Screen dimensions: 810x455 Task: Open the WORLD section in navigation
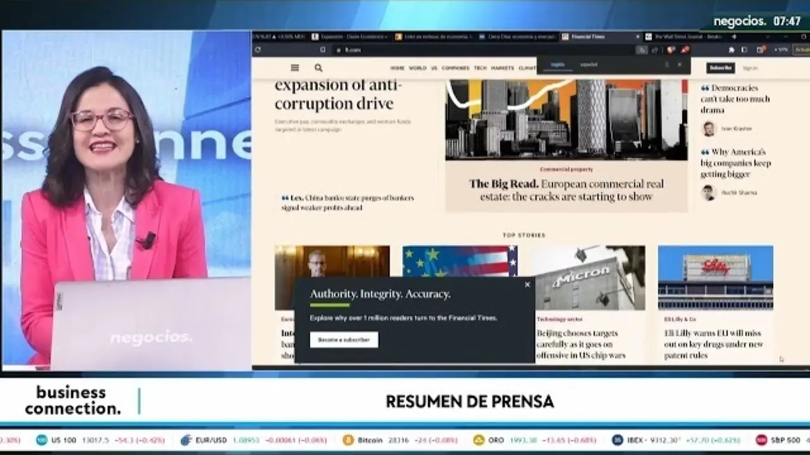click(x=417, y=68)
